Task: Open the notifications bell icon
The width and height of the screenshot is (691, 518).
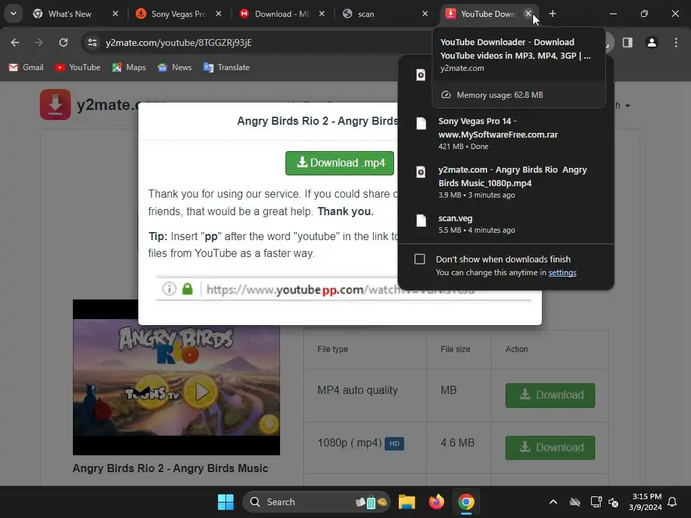Action: tap(672, 502)
